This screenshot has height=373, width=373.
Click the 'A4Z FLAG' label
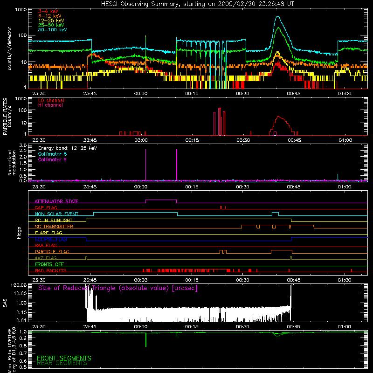(46, 258)
